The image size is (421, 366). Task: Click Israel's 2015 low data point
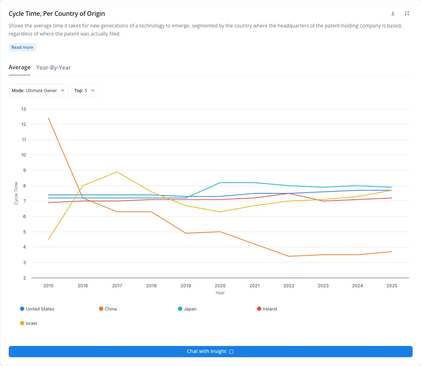click(x=48, y=239)
